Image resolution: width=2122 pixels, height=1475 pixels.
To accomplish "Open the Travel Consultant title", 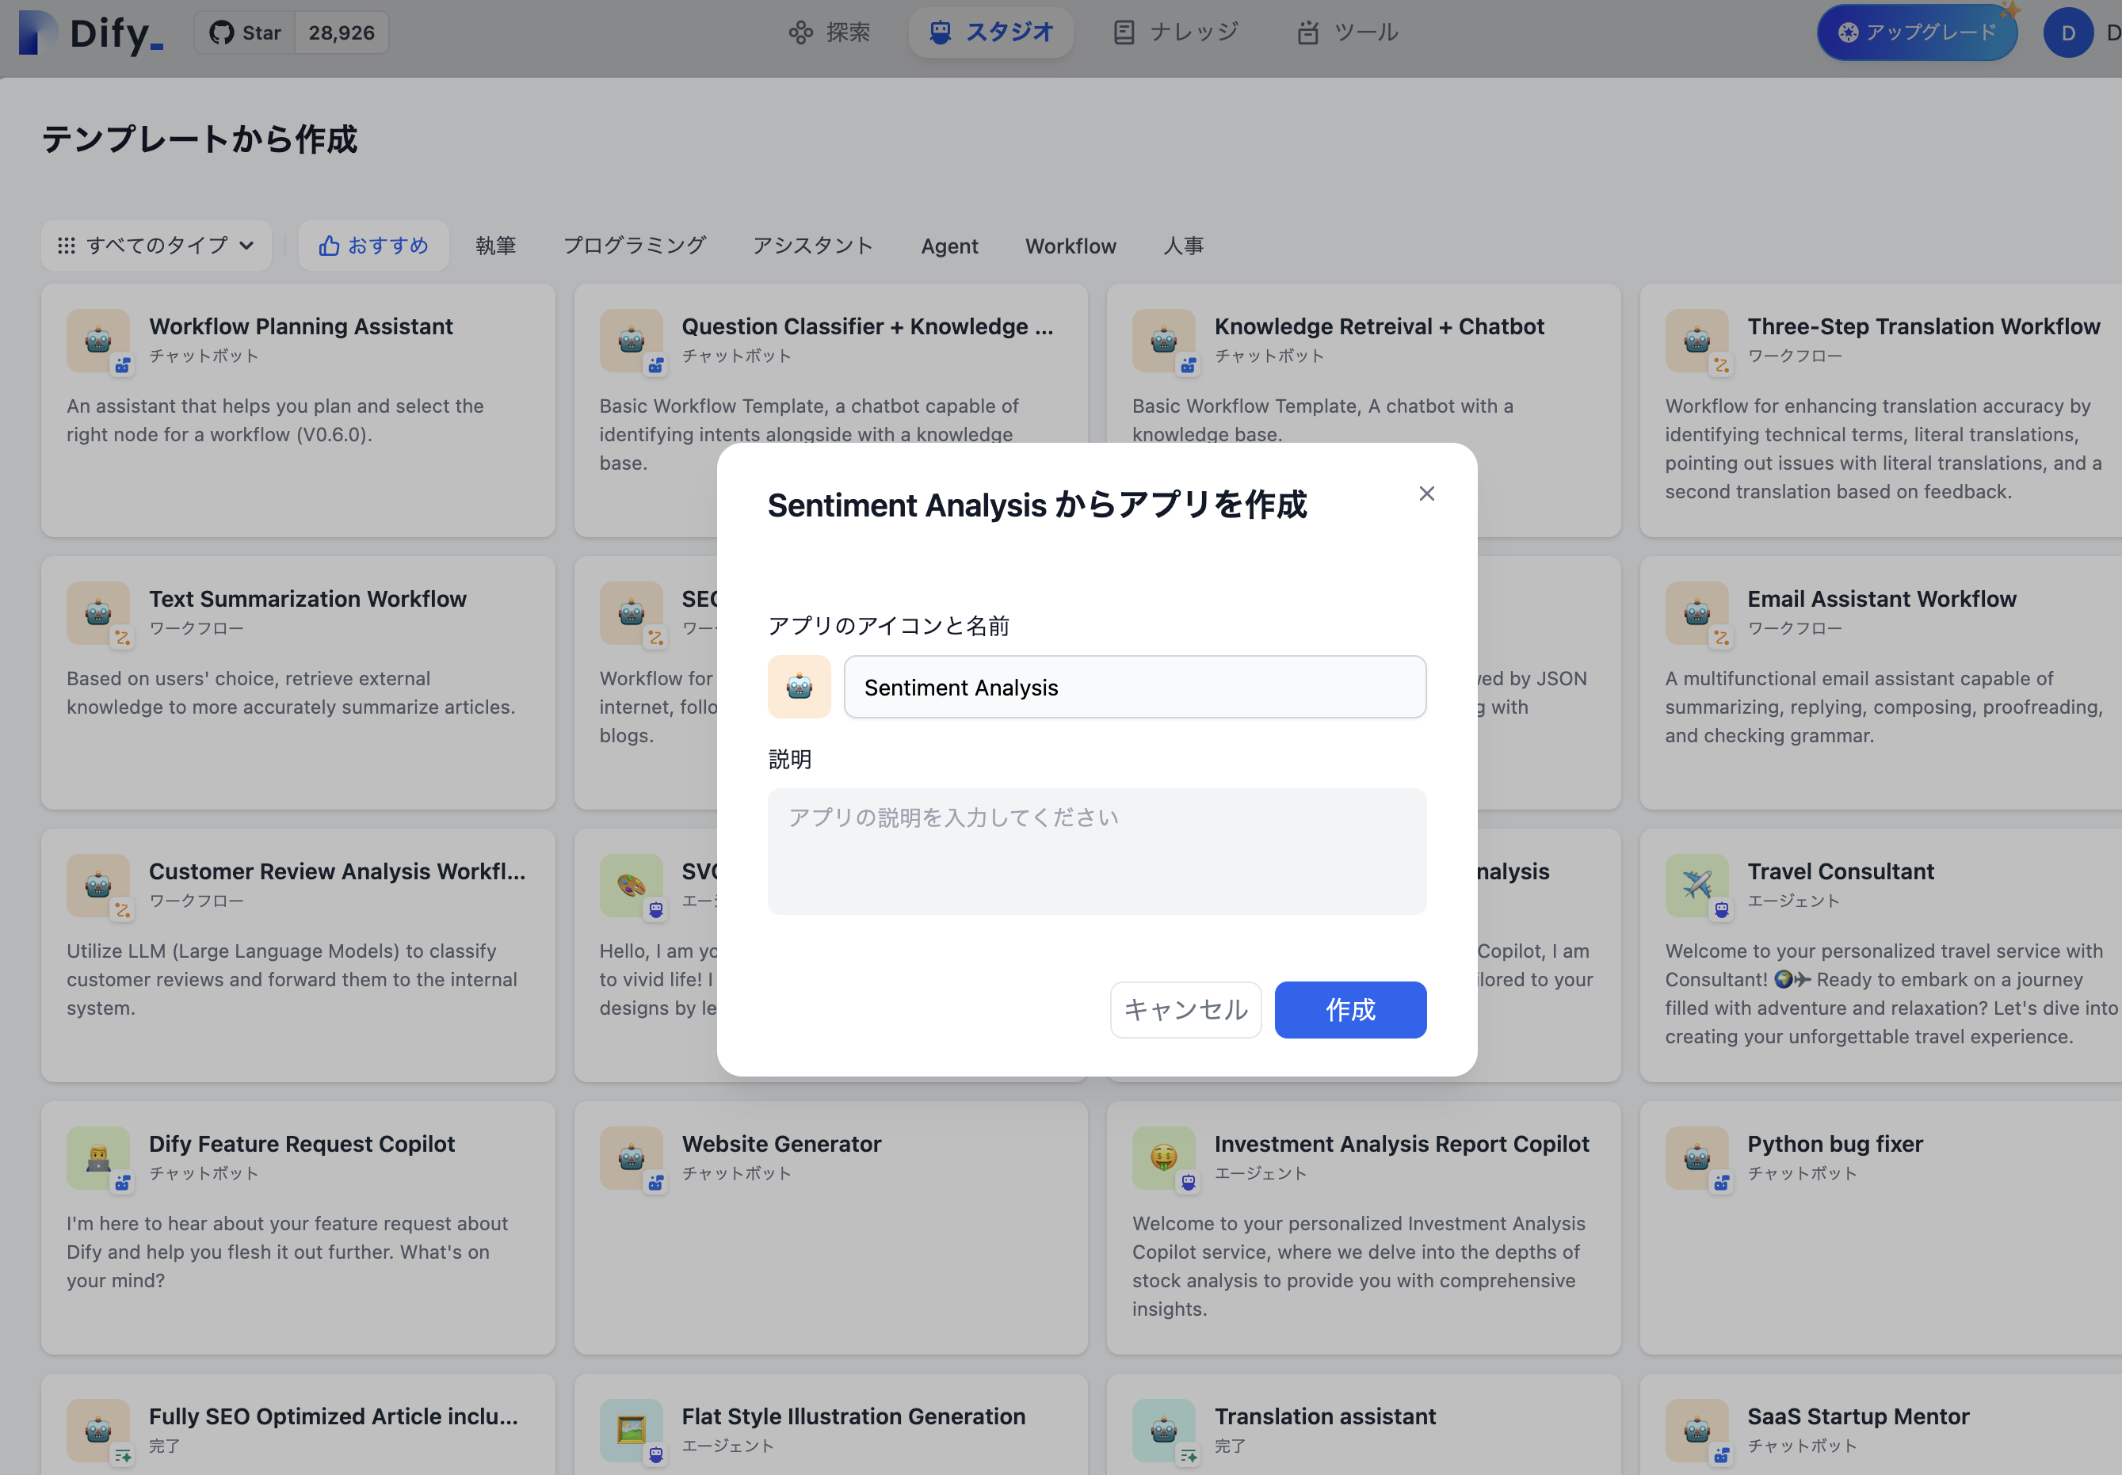I will (1840, 871).
